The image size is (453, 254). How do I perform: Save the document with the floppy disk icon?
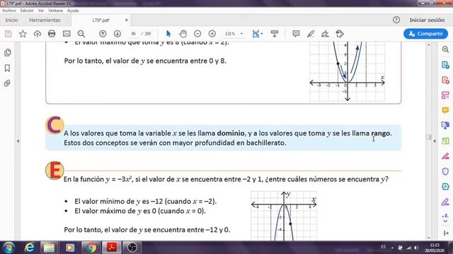tap(8, 34)
